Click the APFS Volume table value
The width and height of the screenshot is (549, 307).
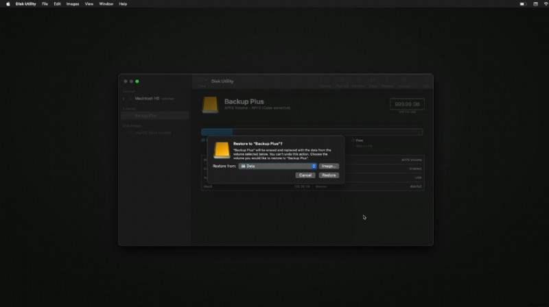click(x=411, y=160)
